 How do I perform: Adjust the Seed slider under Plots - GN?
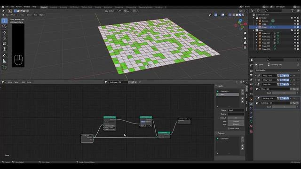pos(284,93)
